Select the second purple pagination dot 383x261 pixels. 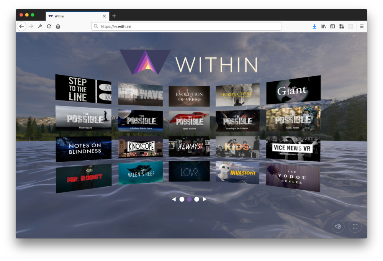tap(189, 199)
